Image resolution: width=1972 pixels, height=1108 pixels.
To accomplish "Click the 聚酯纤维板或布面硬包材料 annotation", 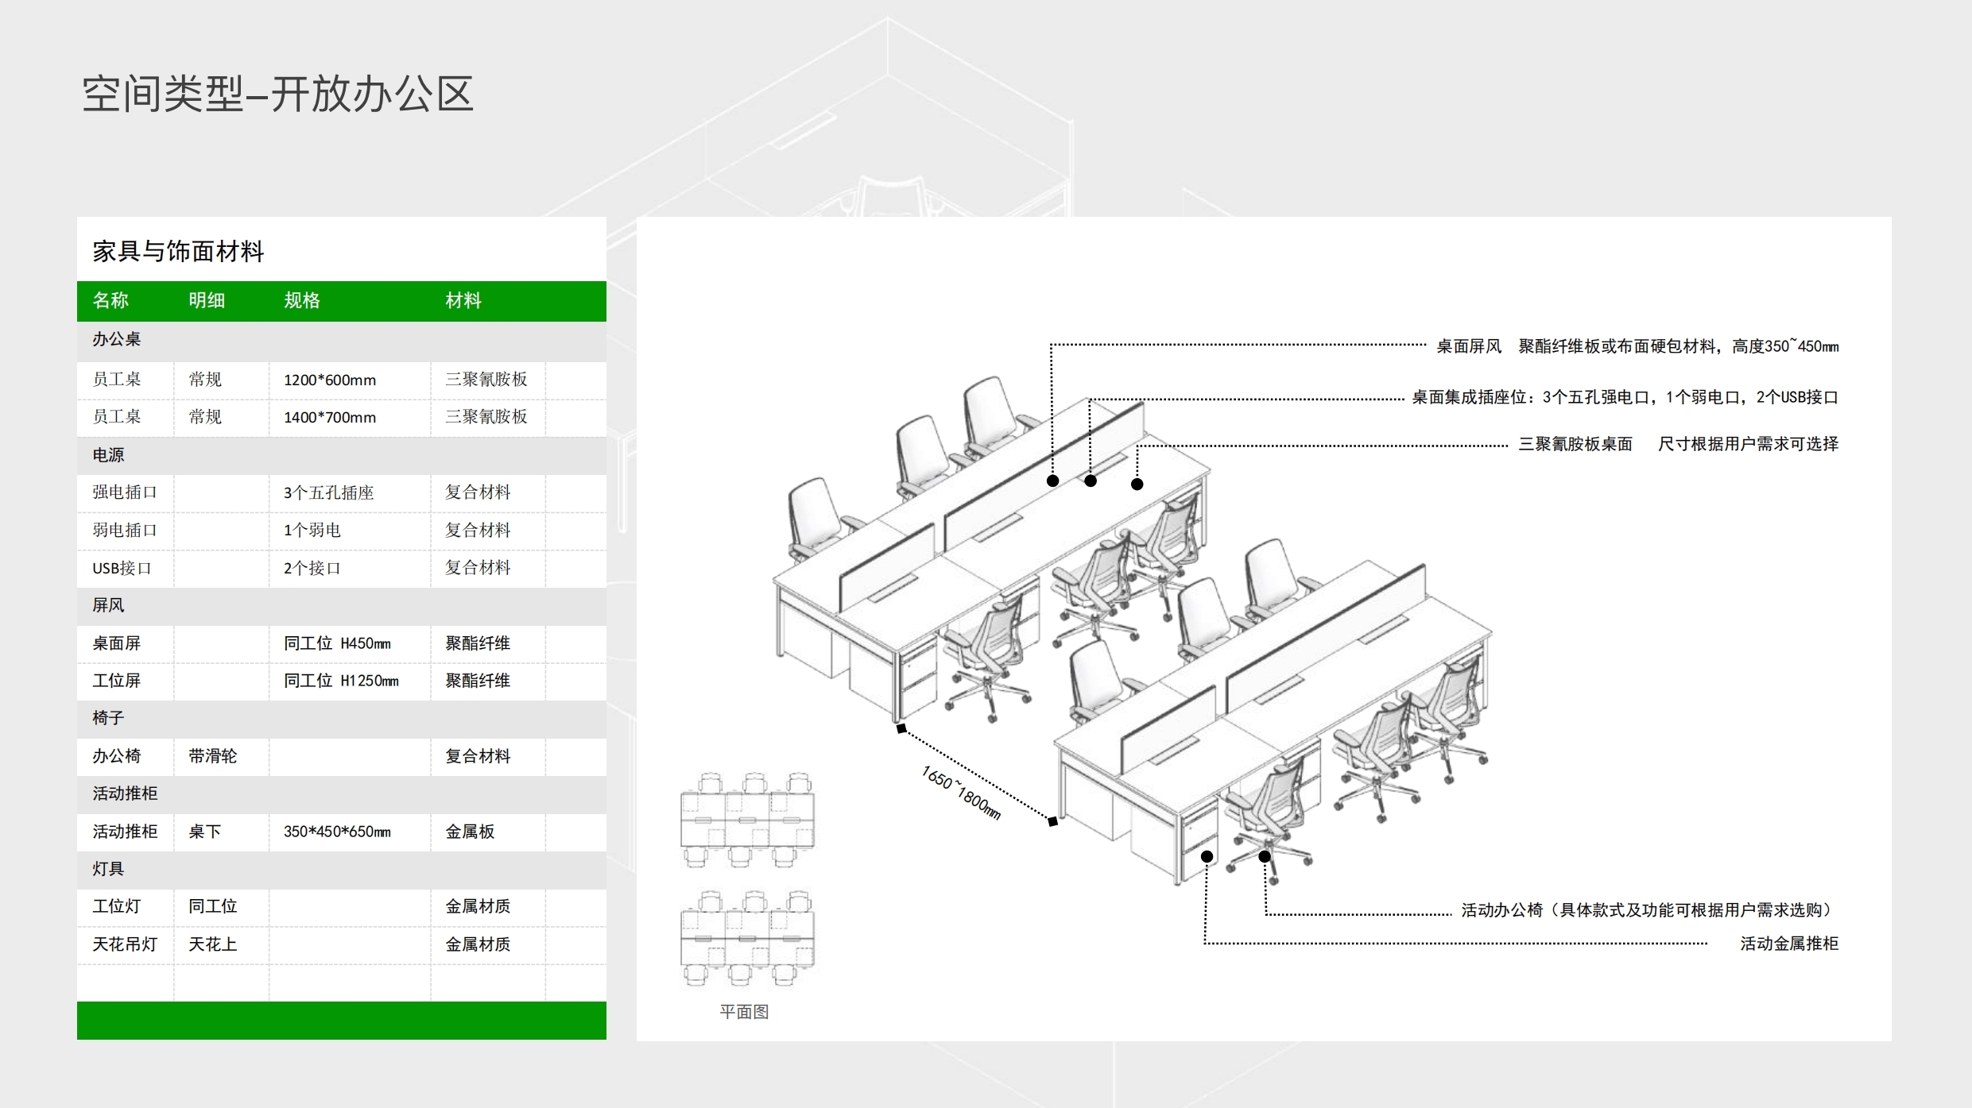I will click(1617, 346).
